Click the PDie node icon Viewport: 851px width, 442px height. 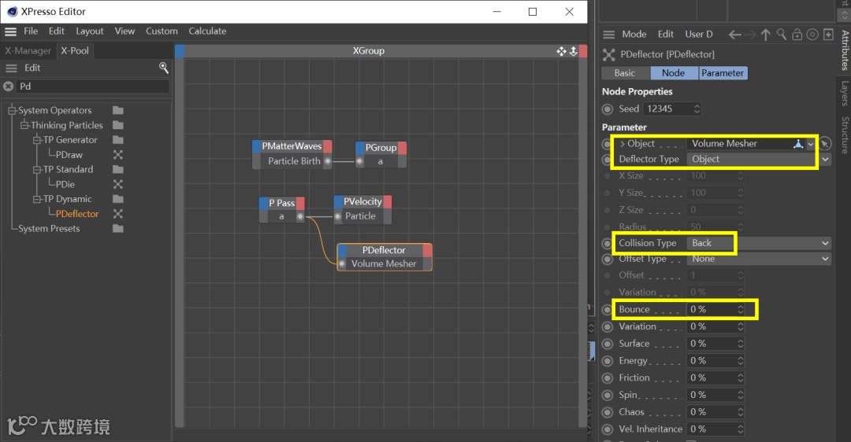117,184
